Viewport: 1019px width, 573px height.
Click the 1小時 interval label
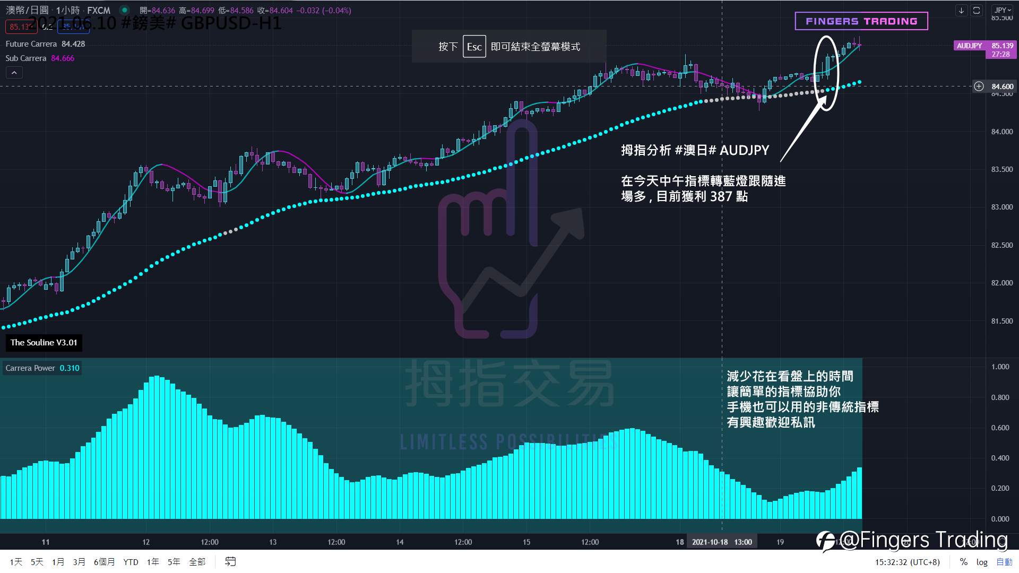(68, 10)
